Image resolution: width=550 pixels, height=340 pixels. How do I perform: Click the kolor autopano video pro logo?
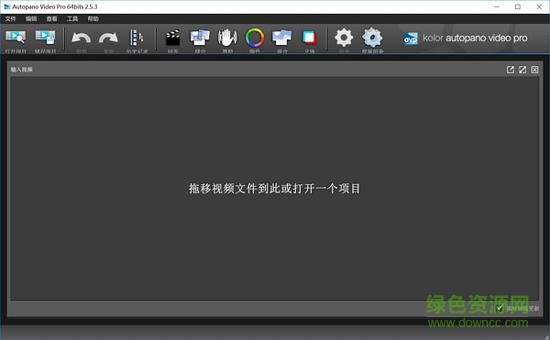point(465,38)
